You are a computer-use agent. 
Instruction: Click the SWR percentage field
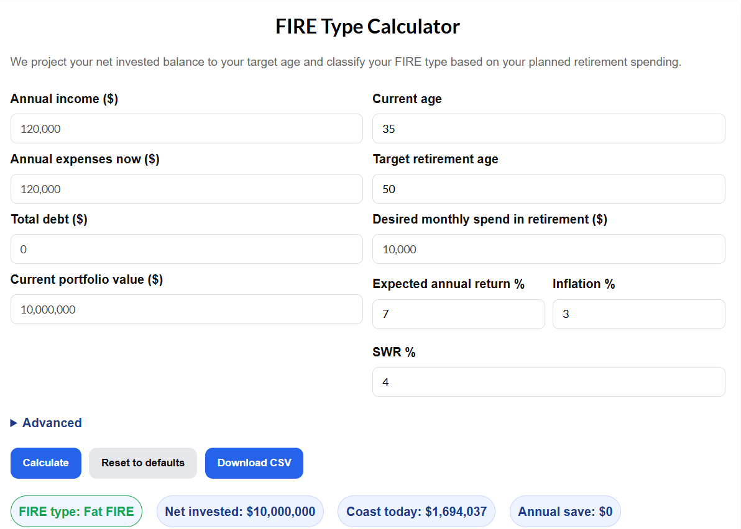(x=548, y=381)
